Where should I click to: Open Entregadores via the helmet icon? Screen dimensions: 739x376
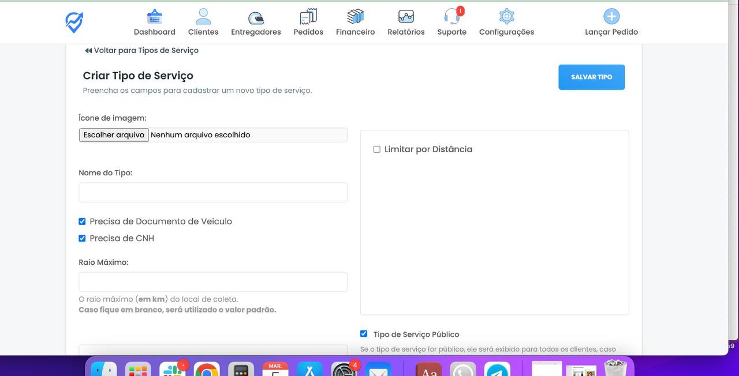[x=255, y=17]
